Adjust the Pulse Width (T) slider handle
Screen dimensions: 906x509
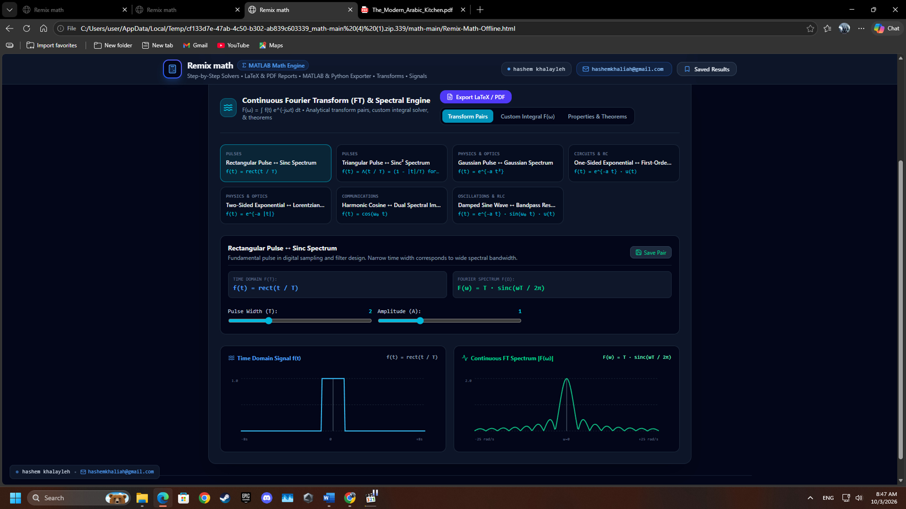pos(269,321)
